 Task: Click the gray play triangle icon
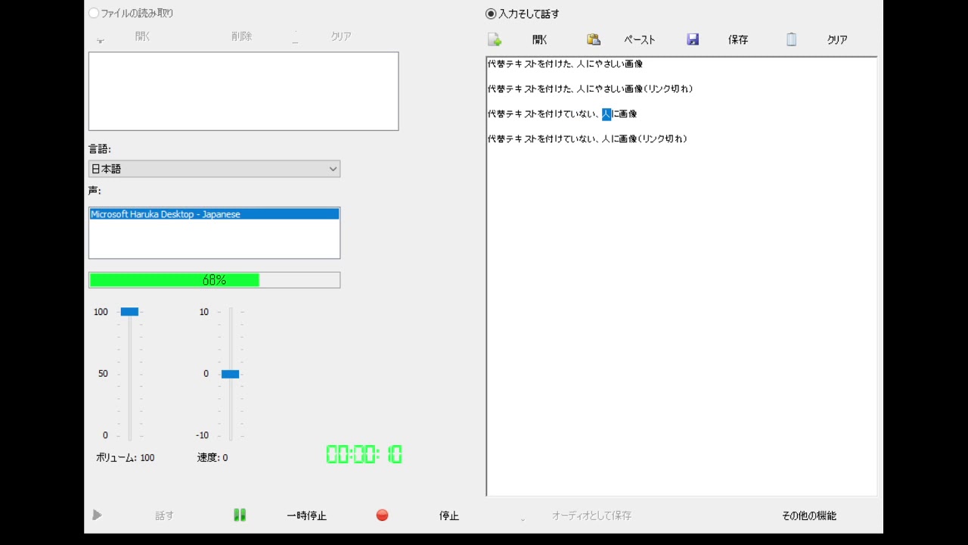(x=97, y=515)
